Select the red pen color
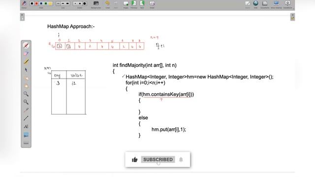This screenshot has height=177, width=315. (36, 3)
